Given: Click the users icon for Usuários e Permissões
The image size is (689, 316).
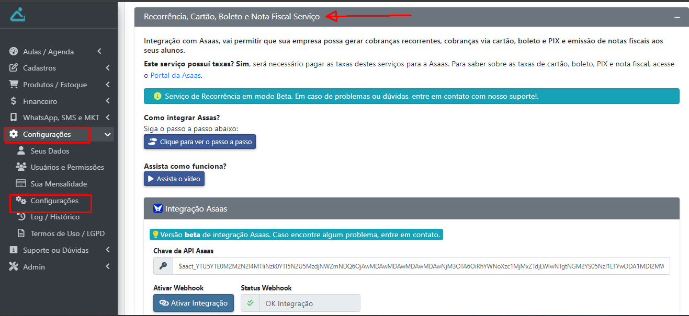Looking at the screenshot, I should pyautogui.click(x=21, y=167).
